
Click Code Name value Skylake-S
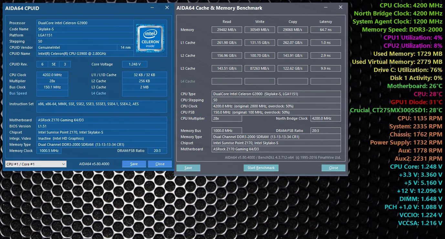click(85, 29)
